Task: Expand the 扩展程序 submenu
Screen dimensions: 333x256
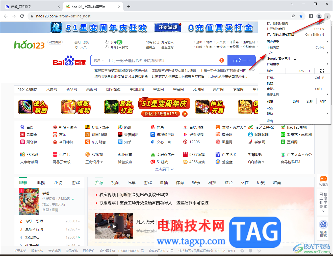Action: (295, 64)
